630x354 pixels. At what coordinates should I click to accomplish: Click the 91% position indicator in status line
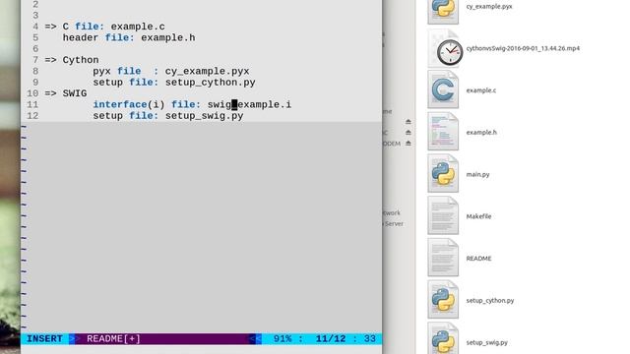(283, 338)
